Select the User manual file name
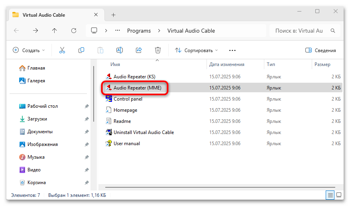 pyautogui.click(x=127, y=144)
